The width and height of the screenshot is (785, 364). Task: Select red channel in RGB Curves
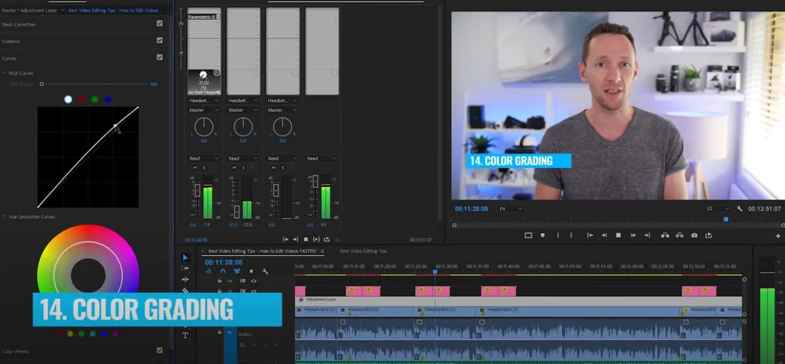(81, 99)
